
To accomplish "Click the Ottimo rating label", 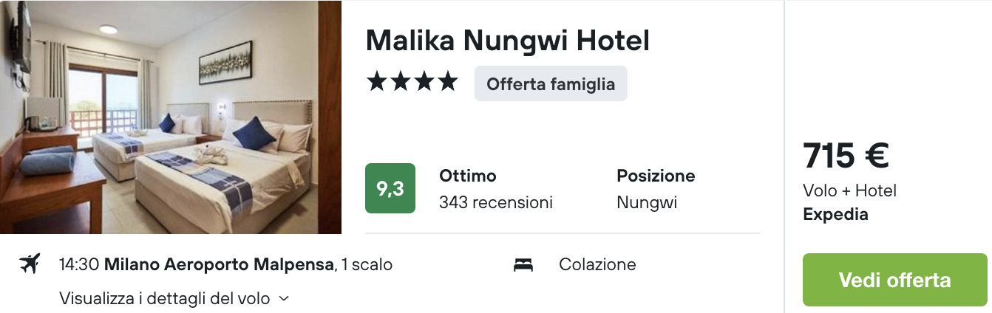I will point(467,176).
